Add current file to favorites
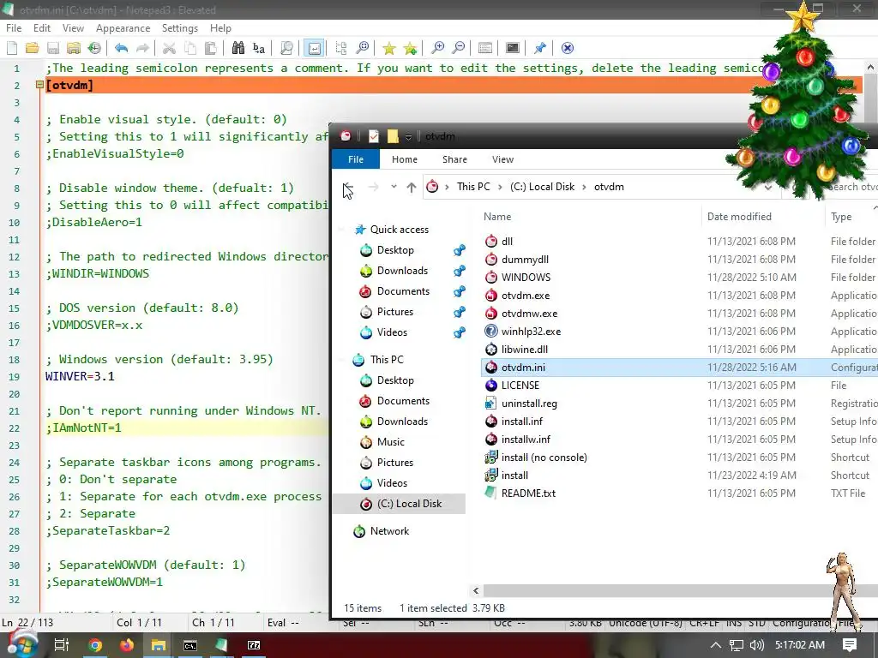 coord(410,48)
